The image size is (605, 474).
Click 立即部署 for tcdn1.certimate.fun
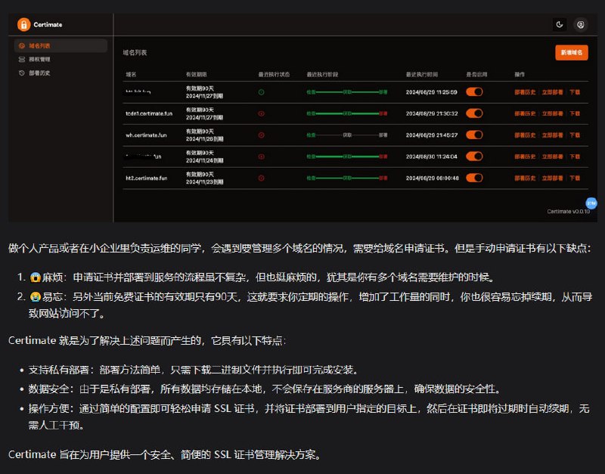pyautogui.click(x=553, y=113)
